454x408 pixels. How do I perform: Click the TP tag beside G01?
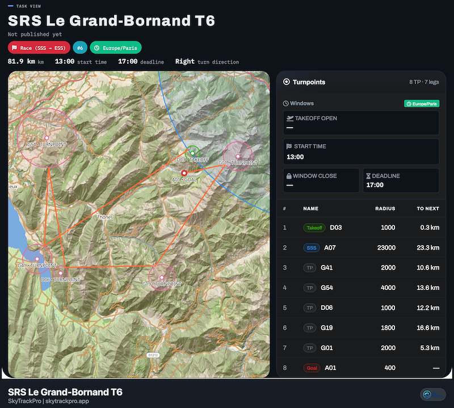[x=309, y=348]
